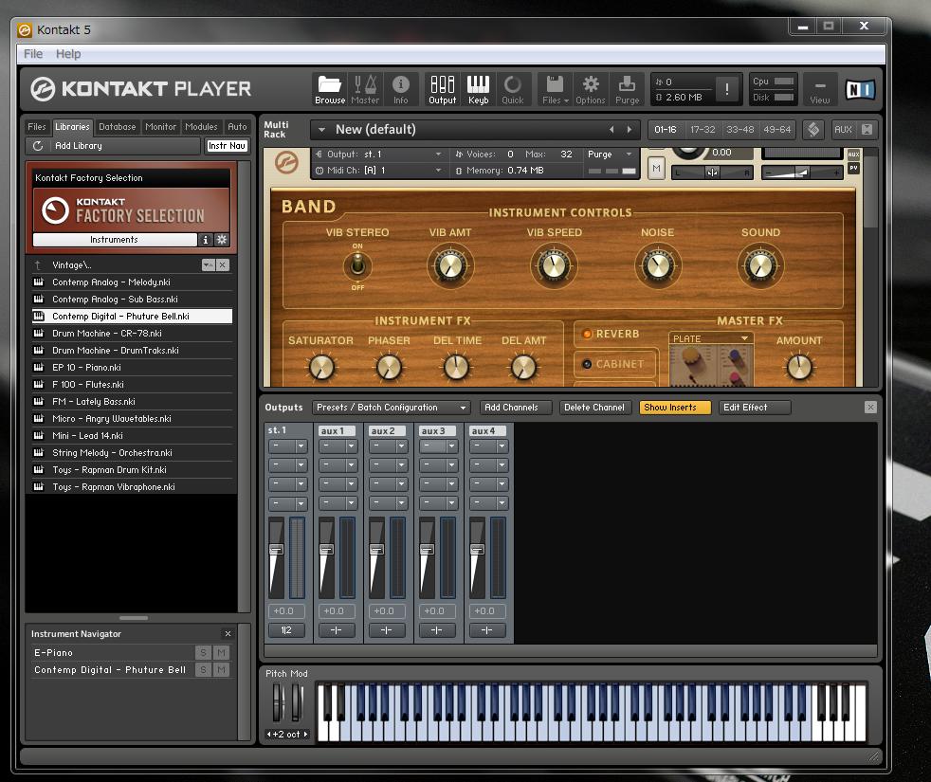This screenshot has height=782, width=931.
Task: Flip the VIB STEREO on/off switch
Action: (357, 265)
